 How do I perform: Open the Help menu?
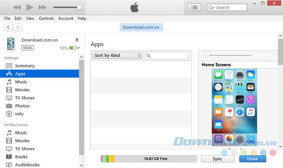click(x=81, y=18)
